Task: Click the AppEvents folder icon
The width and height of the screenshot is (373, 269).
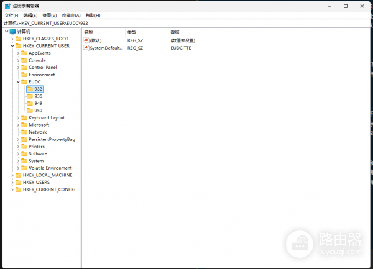Action: click(x=24, y=53)
